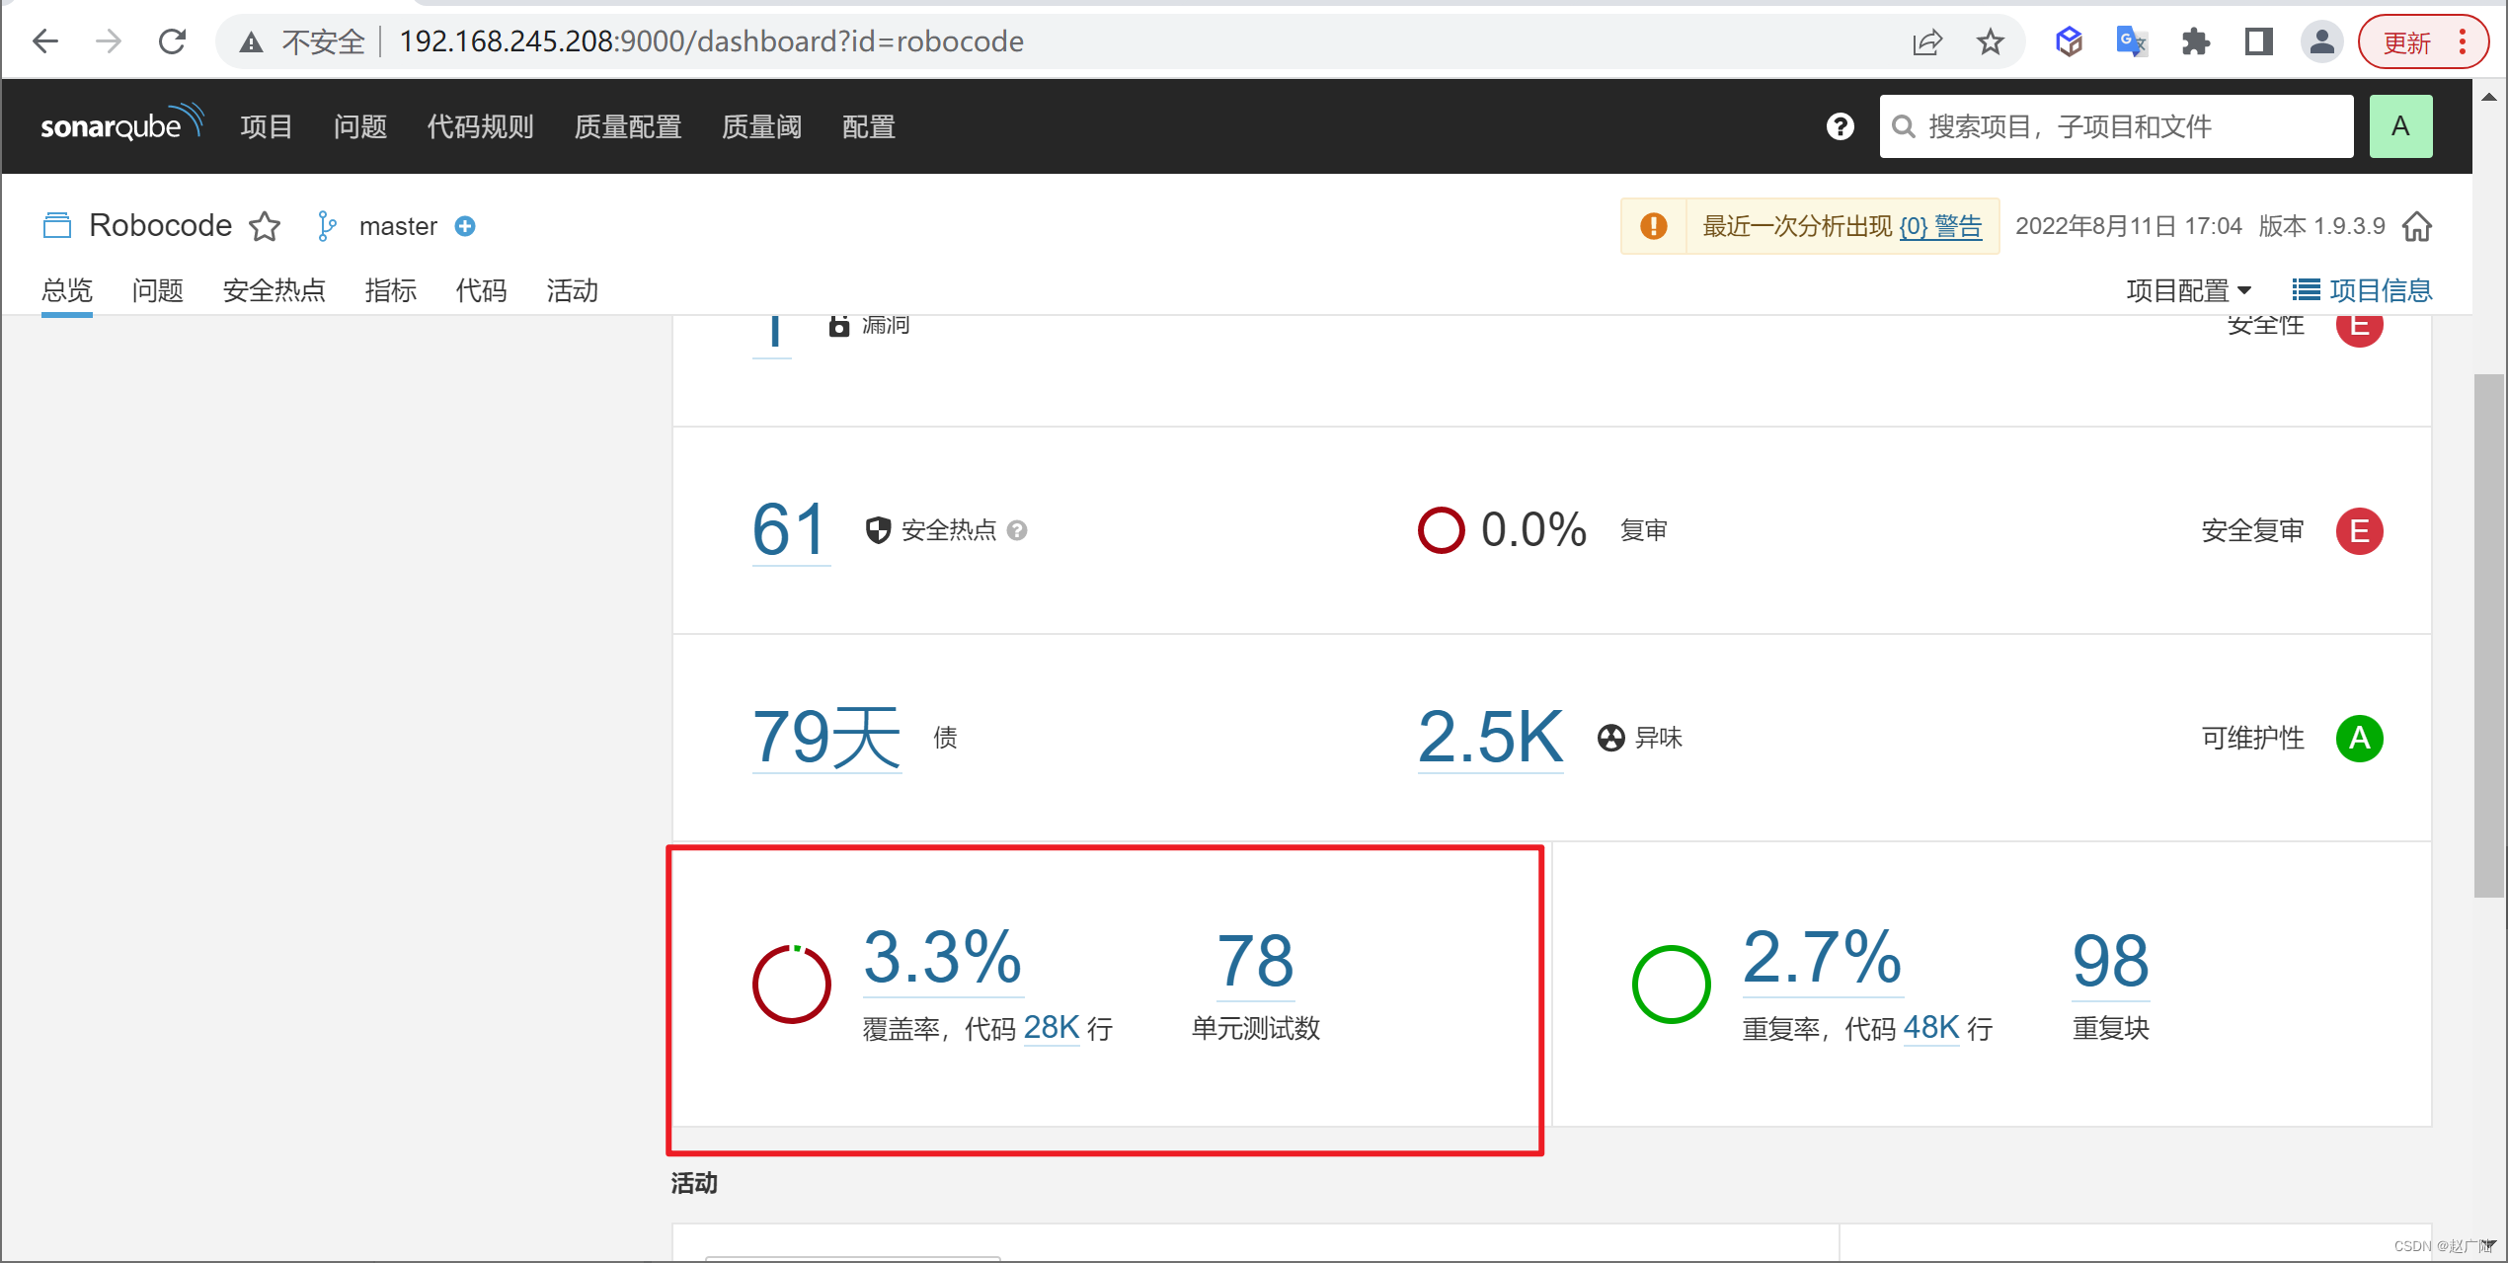Click the browser back arrow

(44, 41)
